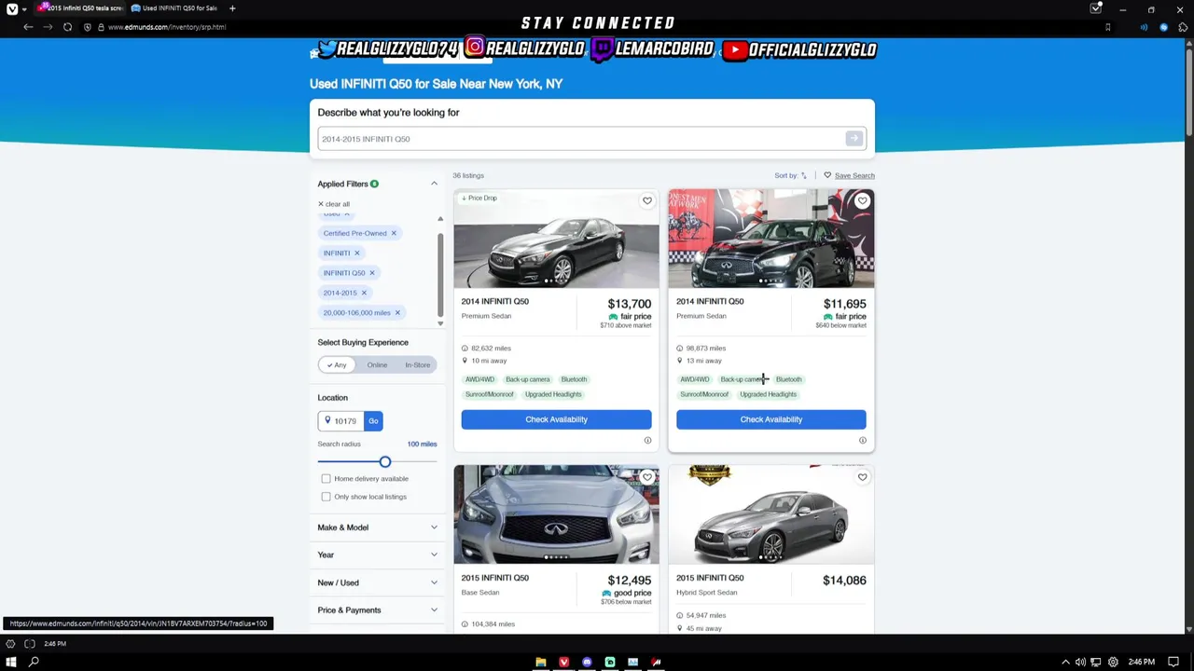Open Vivaldi browser taskbar icon
1194x671 pixels.
(x=563, y=662)
